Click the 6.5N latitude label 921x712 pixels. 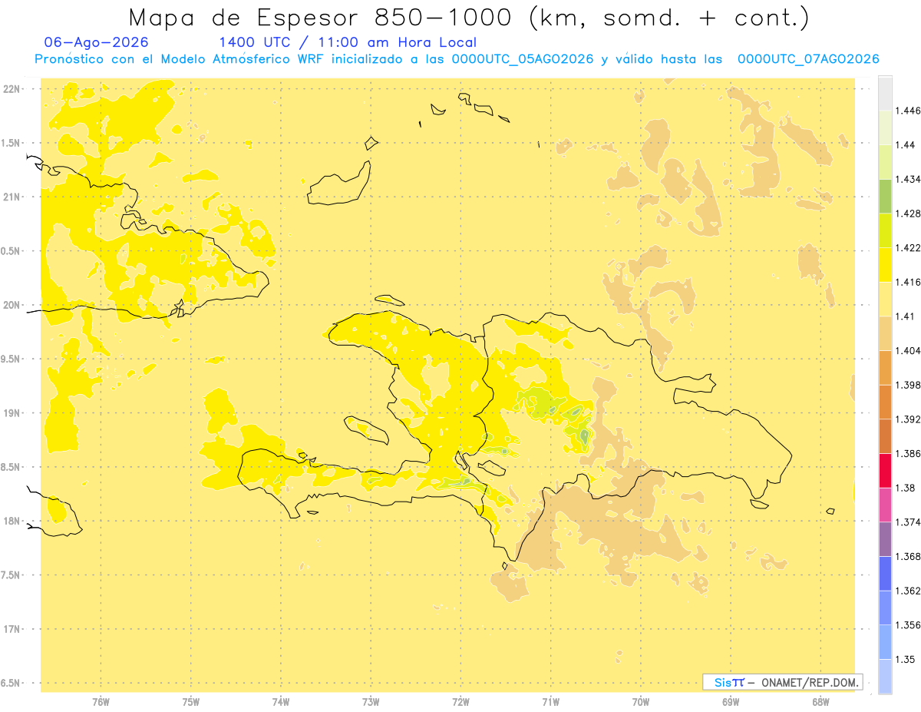[12, 683]
